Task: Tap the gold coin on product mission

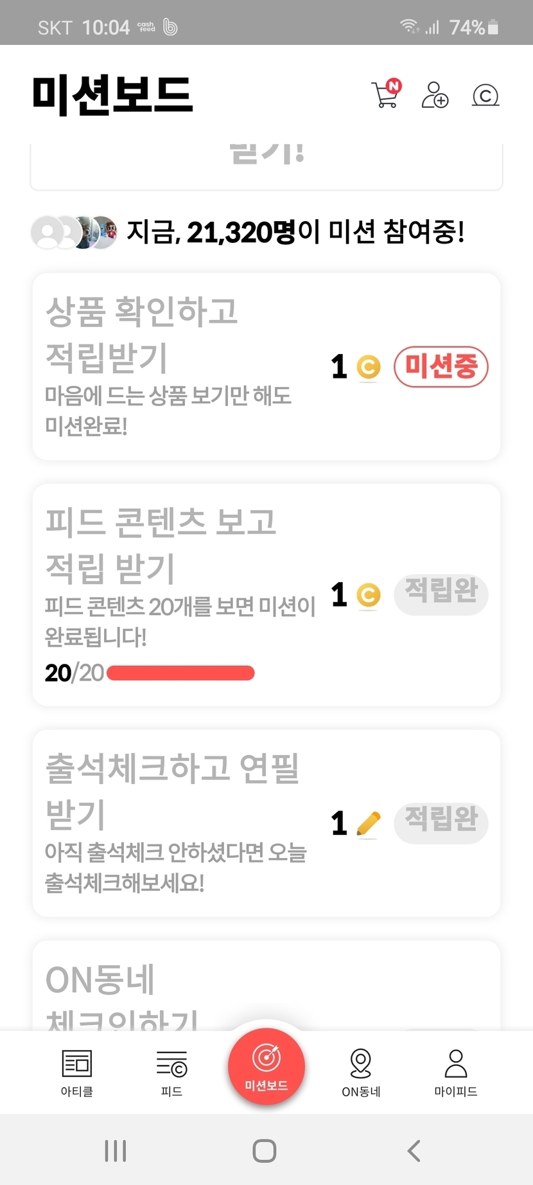Action: [x=368, y=367]
